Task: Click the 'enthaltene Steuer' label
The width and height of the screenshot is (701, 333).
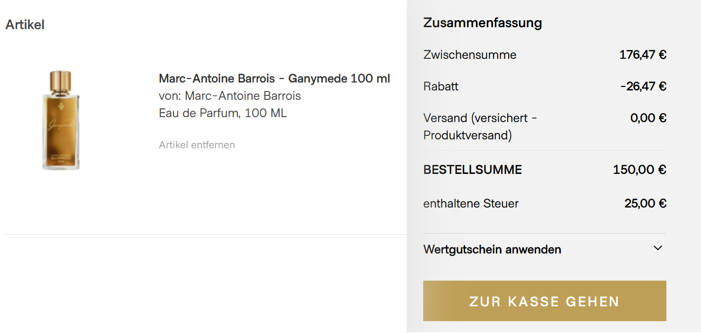Action: pyautogui.click(x=471, y=203)
